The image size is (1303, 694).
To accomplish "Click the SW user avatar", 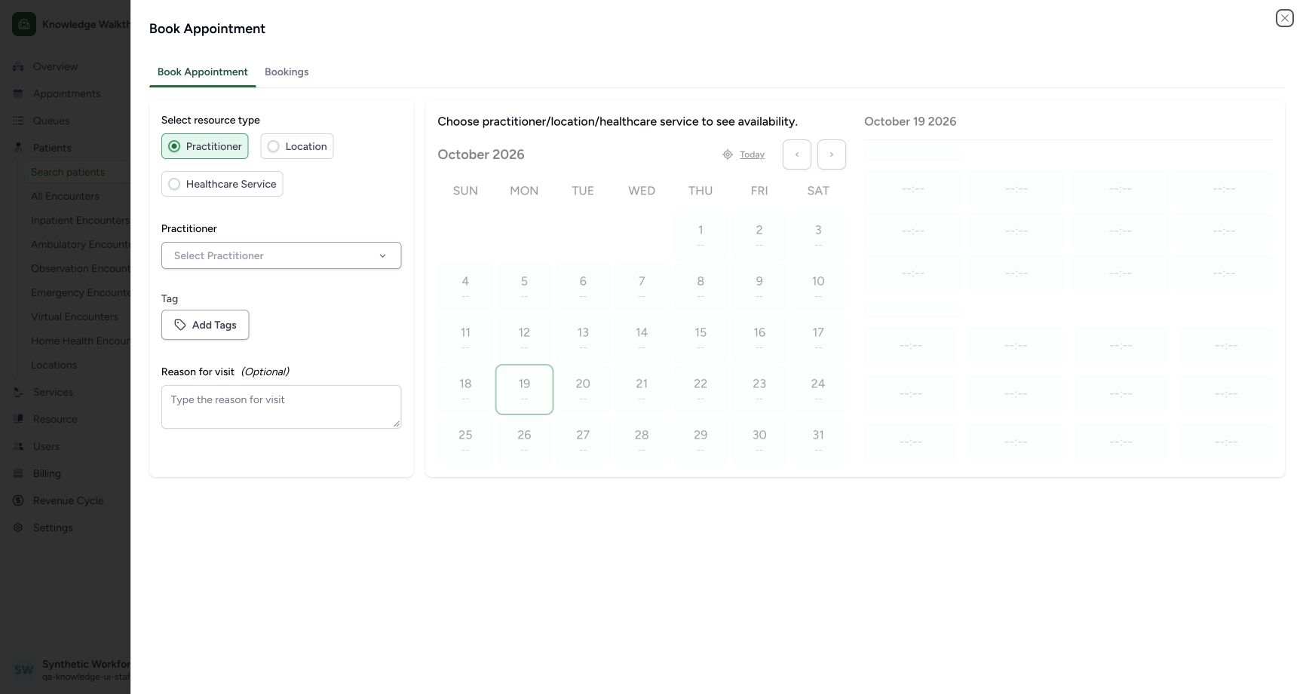I will point(24,669).
